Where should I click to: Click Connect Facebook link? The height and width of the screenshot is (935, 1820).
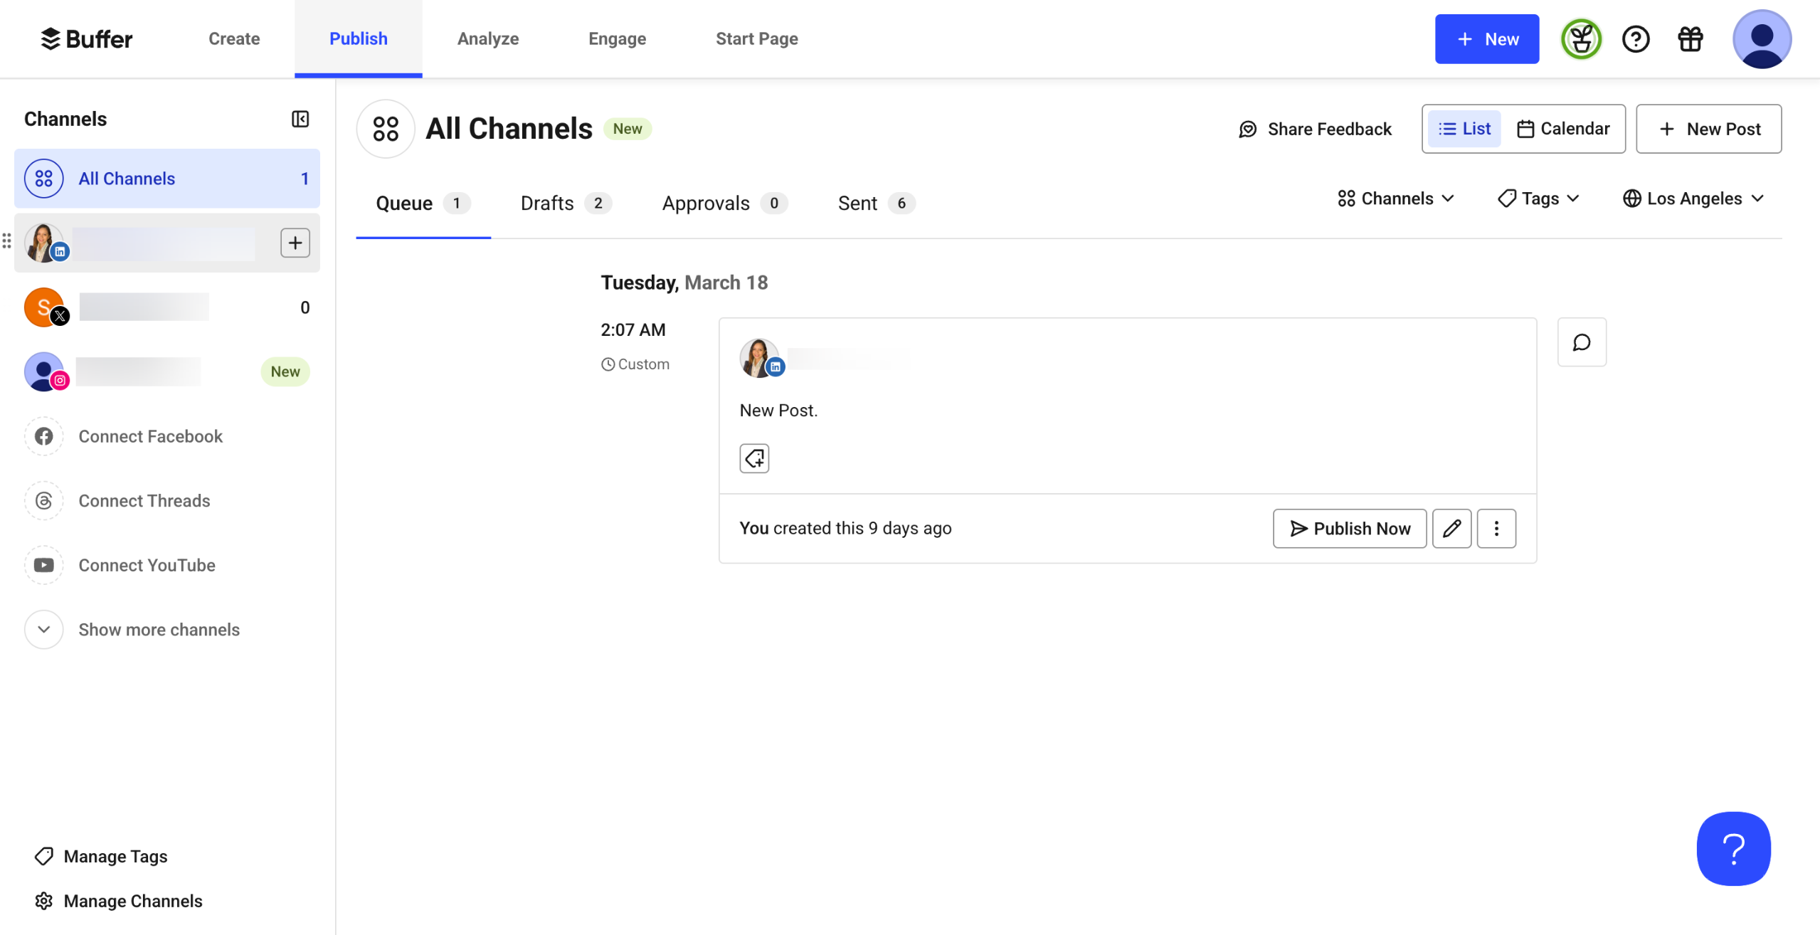click(x=149, y=436)
